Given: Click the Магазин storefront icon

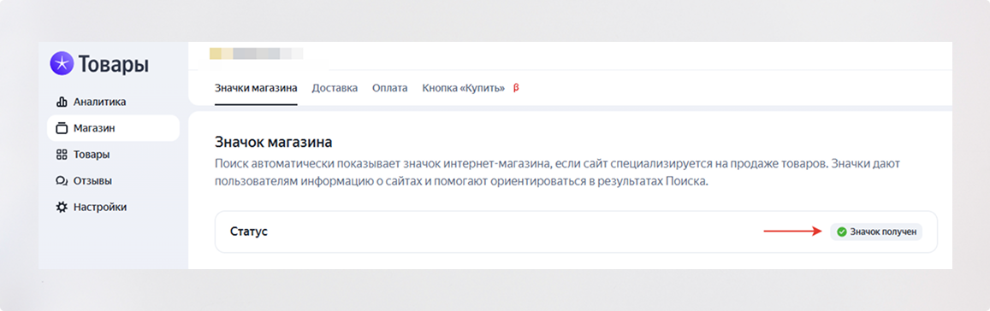Looking at the screenshot, I should tap(62, 129).
